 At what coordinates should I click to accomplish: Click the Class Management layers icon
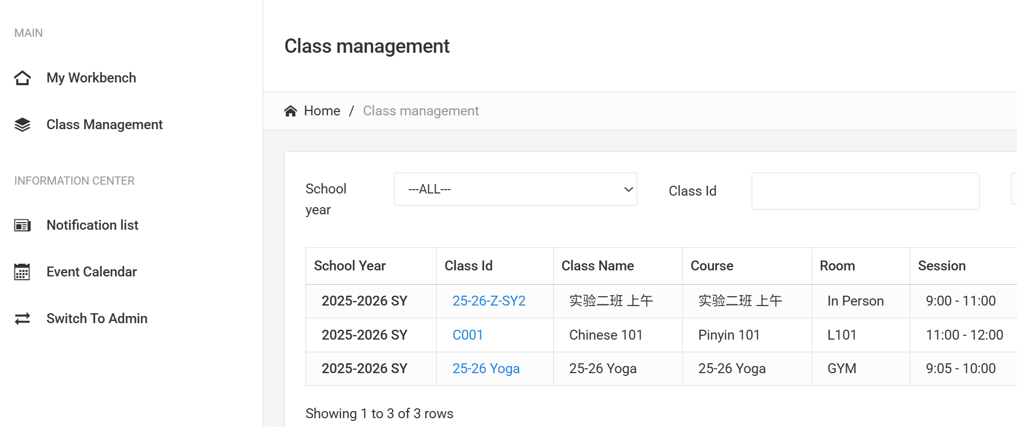point(23,125)
